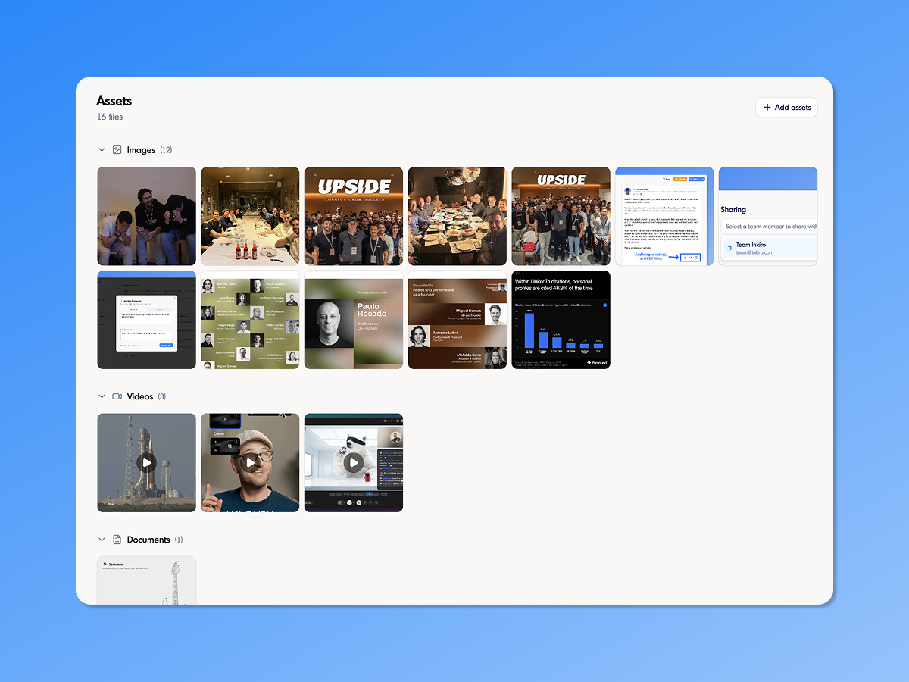The image size is (909, 682).
Task: Open the long dinner table photo
Action: click(x=250, y=216)
